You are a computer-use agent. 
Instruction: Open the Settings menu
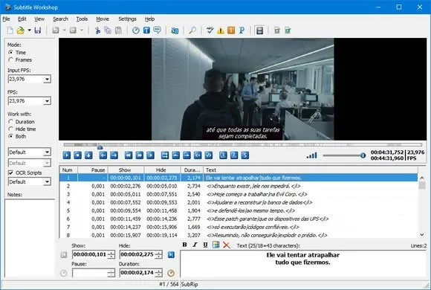pos(127,19)
